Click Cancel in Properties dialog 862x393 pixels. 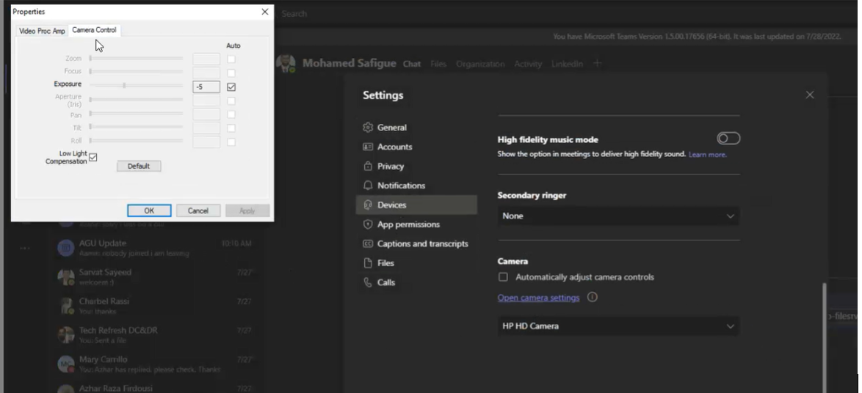(198, 210)
